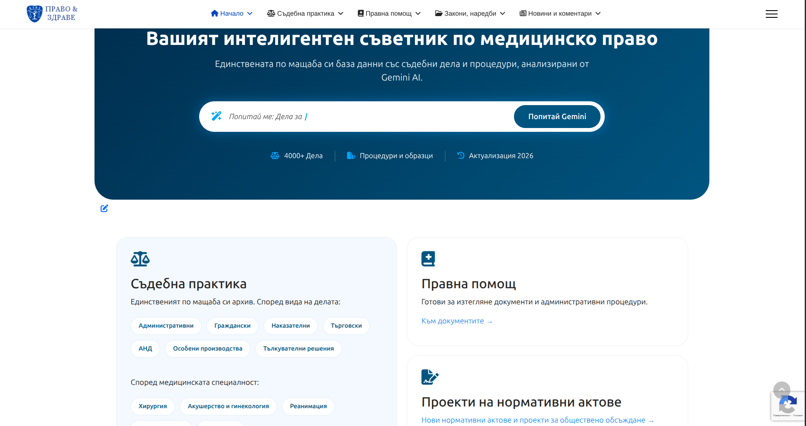The image size is (806, 426).
Task: Open the Закони, наредби menu item
Action: tap(470, 14)
